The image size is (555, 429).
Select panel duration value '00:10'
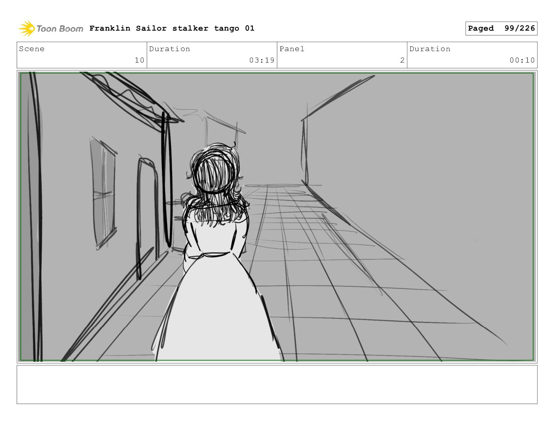click(522, 60)
